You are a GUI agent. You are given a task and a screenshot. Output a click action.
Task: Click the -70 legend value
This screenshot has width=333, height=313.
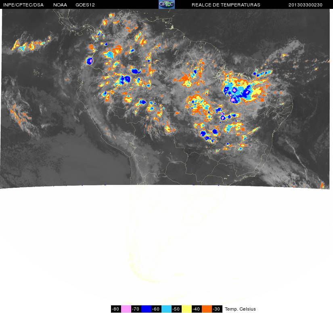pyautogui.click(x=136, y=309)
